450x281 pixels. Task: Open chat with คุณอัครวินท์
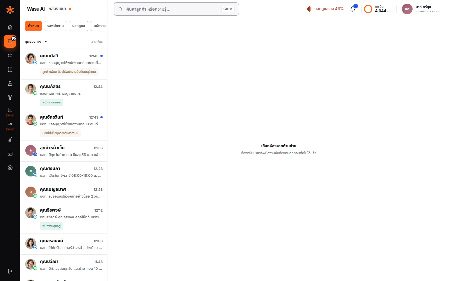click(64, 125)
